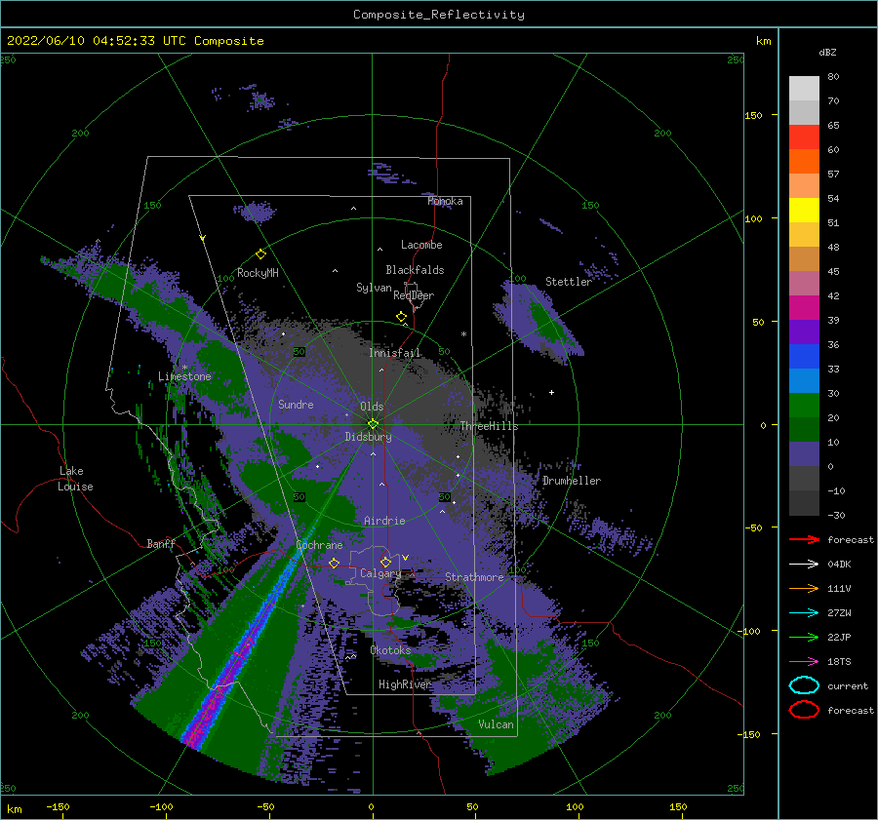This screenshot has height=820, width=878.
Task: Click the Lake Louise label
Action: click(75, 479)
